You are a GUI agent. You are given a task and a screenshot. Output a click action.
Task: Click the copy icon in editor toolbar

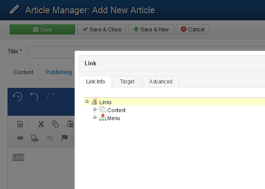pos(56,124)
